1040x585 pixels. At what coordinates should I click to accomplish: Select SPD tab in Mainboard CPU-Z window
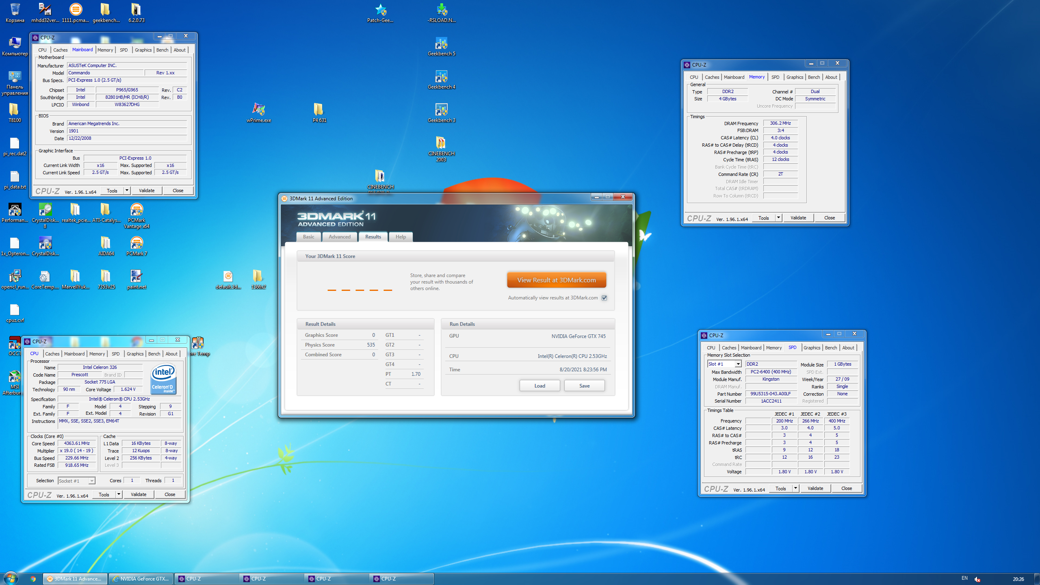[124, 50]
